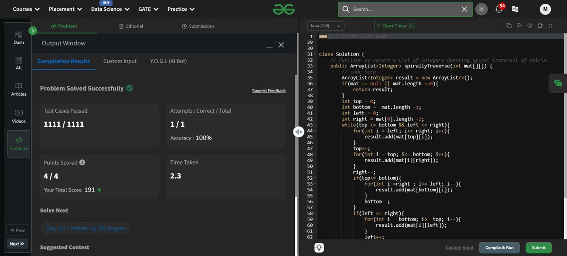Select Problems in the left sidebar
This screenshot has height=256, width=567.
click(18, 143)
